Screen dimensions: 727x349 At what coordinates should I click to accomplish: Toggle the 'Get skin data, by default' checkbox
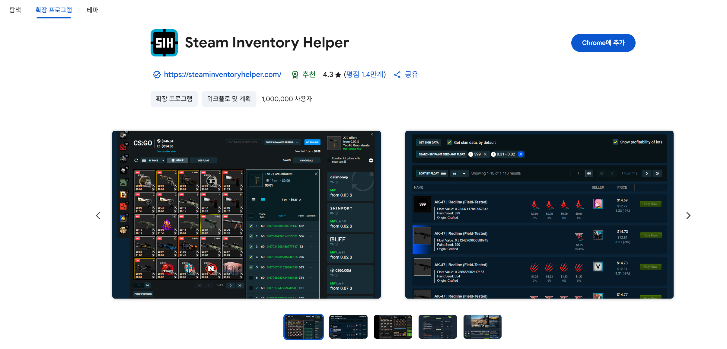449,142
